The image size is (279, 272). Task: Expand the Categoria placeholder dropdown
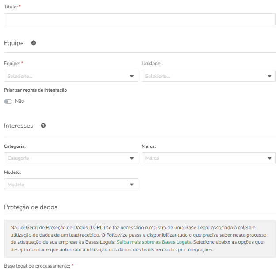(x=71, y=158)
